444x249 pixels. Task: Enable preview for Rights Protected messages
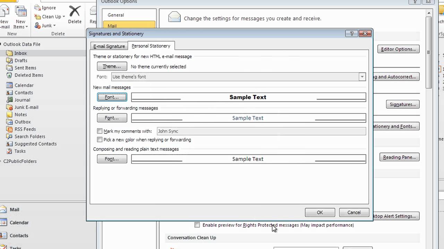(197, 225)
